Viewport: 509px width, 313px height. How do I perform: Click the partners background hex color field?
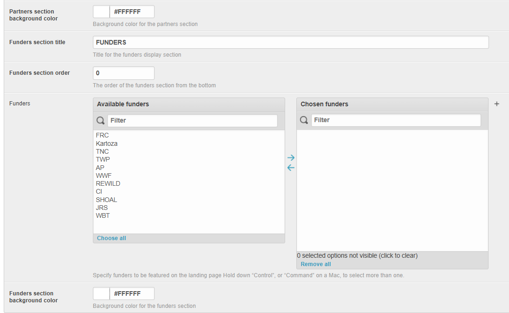tap(132, 12)
